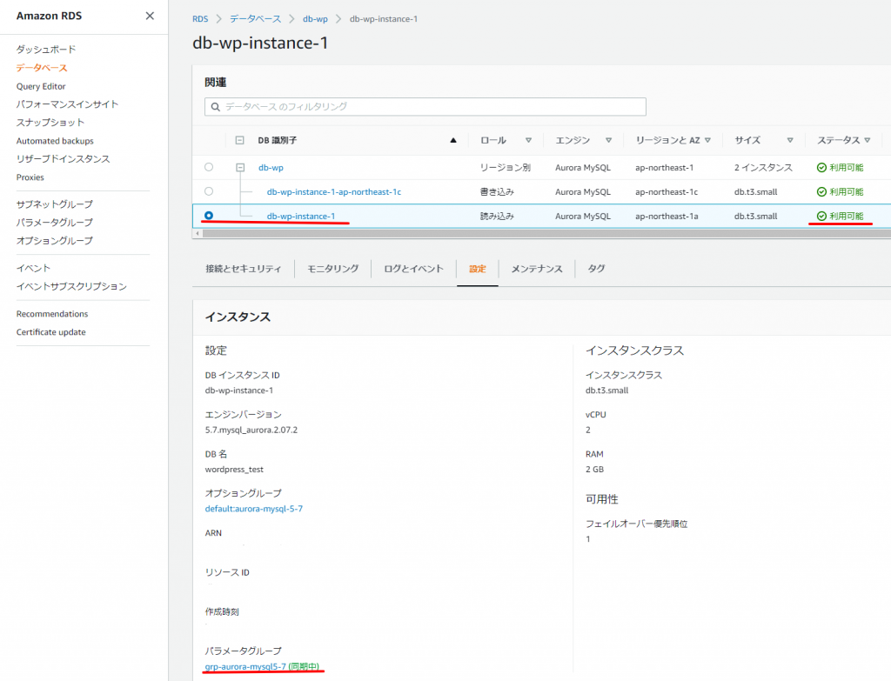Select db-wp-instance-1-ap-northeast-1c radio button
891x681 pixels.
pyautogui.click(x=209, y=191)
